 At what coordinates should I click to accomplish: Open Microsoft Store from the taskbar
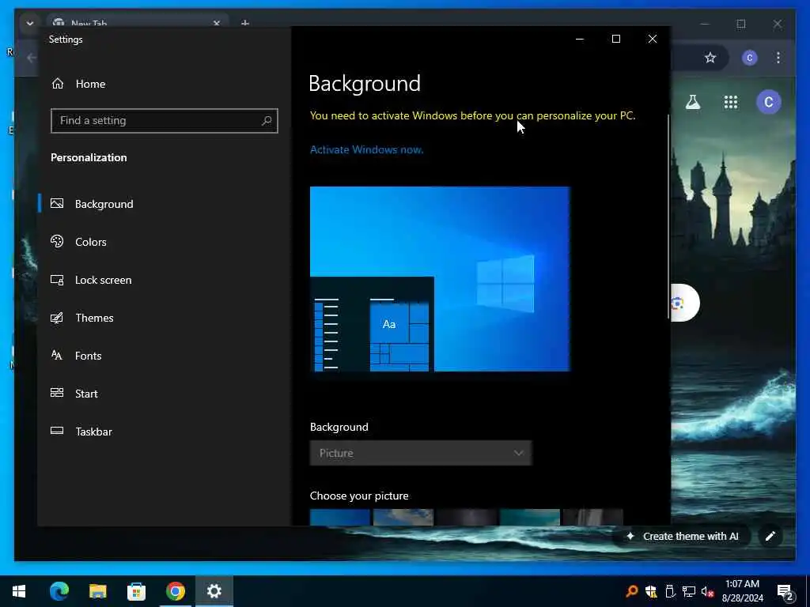(136, 591)
